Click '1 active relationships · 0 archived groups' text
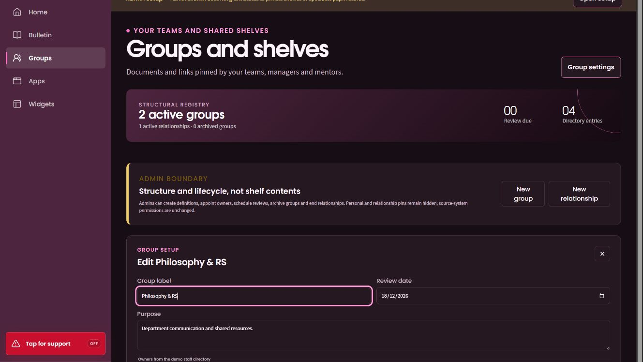643x362 pixels. 187,126
